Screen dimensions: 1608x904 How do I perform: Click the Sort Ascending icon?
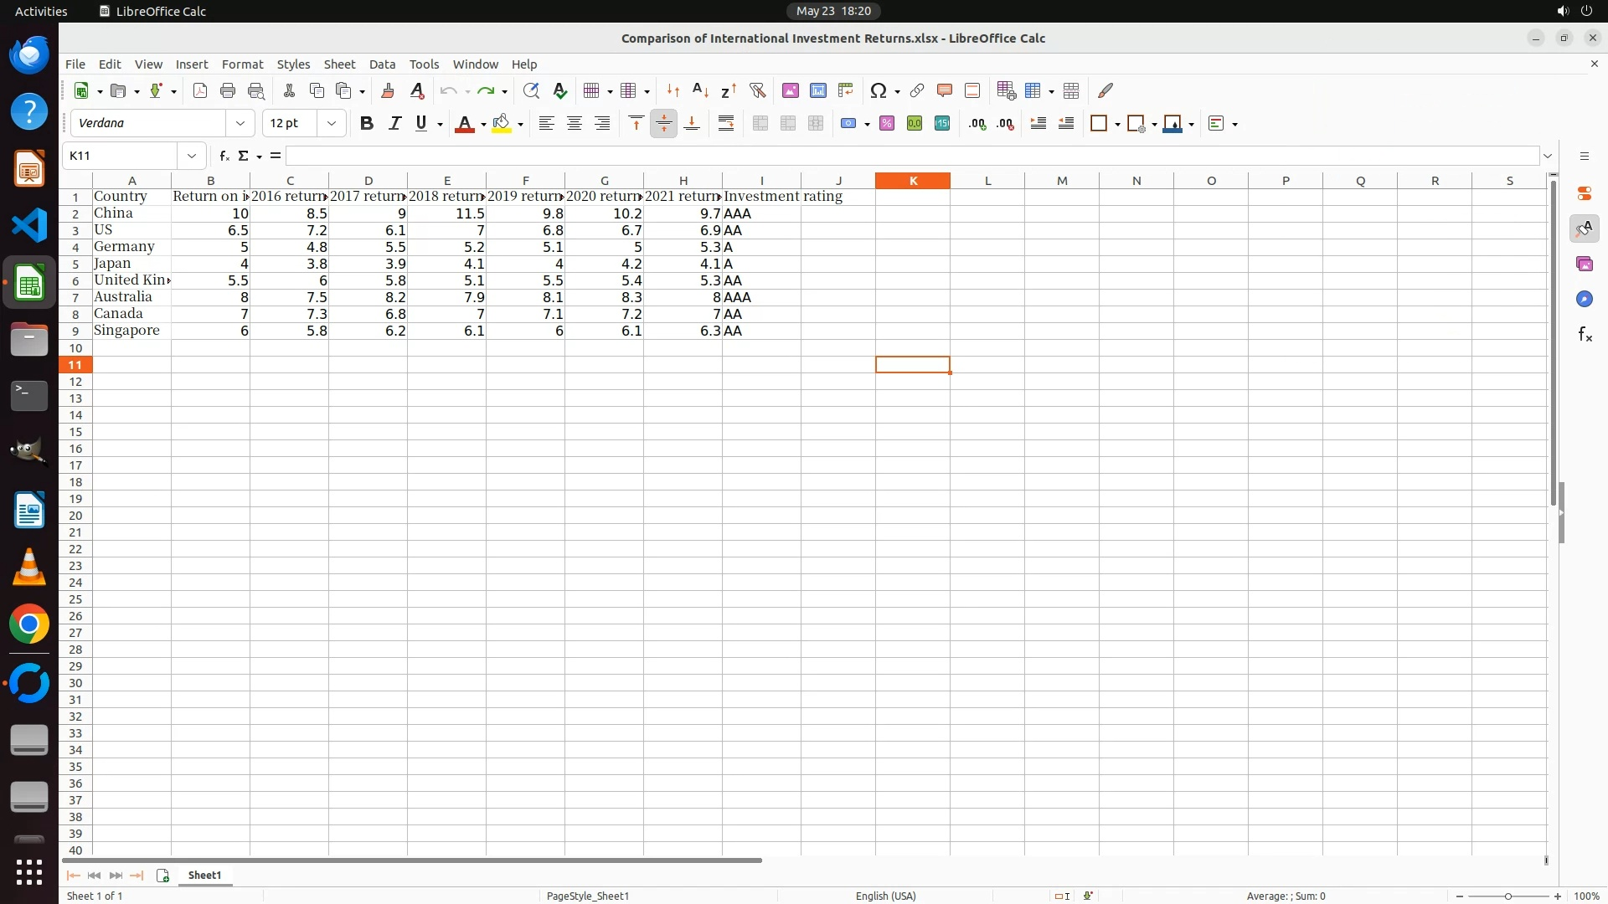pos(701,90)
